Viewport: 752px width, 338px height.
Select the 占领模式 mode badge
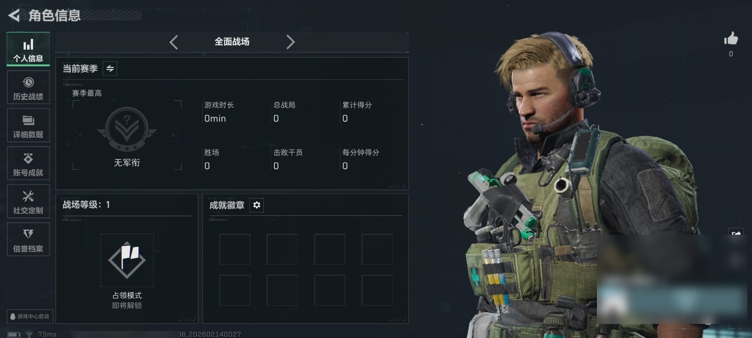click(127, 260)
